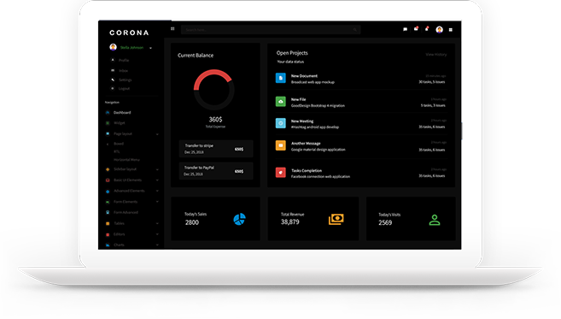Select Horizontal Menu under Page layout
Screen dimensions: 561x319
tap(126, 160)
